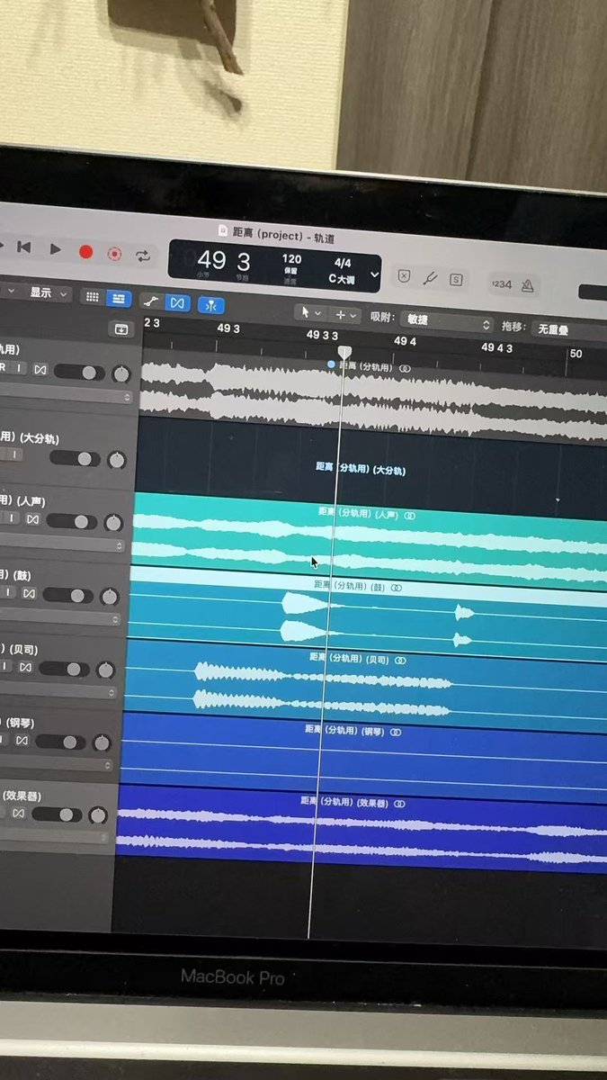Screen dimensions: 607x1080
Task: Open the Tuner from the control bar
Action: [430, 278]
